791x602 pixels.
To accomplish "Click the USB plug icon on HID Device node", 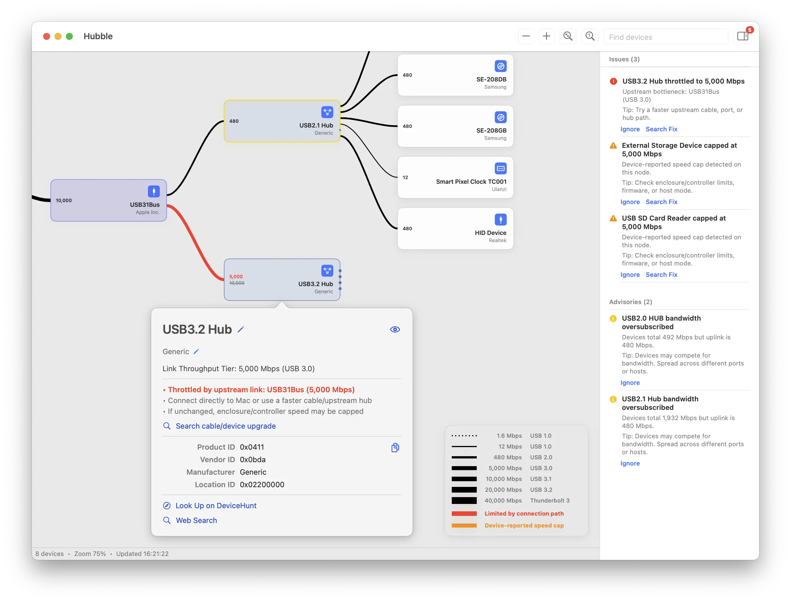I will (500, 219).
